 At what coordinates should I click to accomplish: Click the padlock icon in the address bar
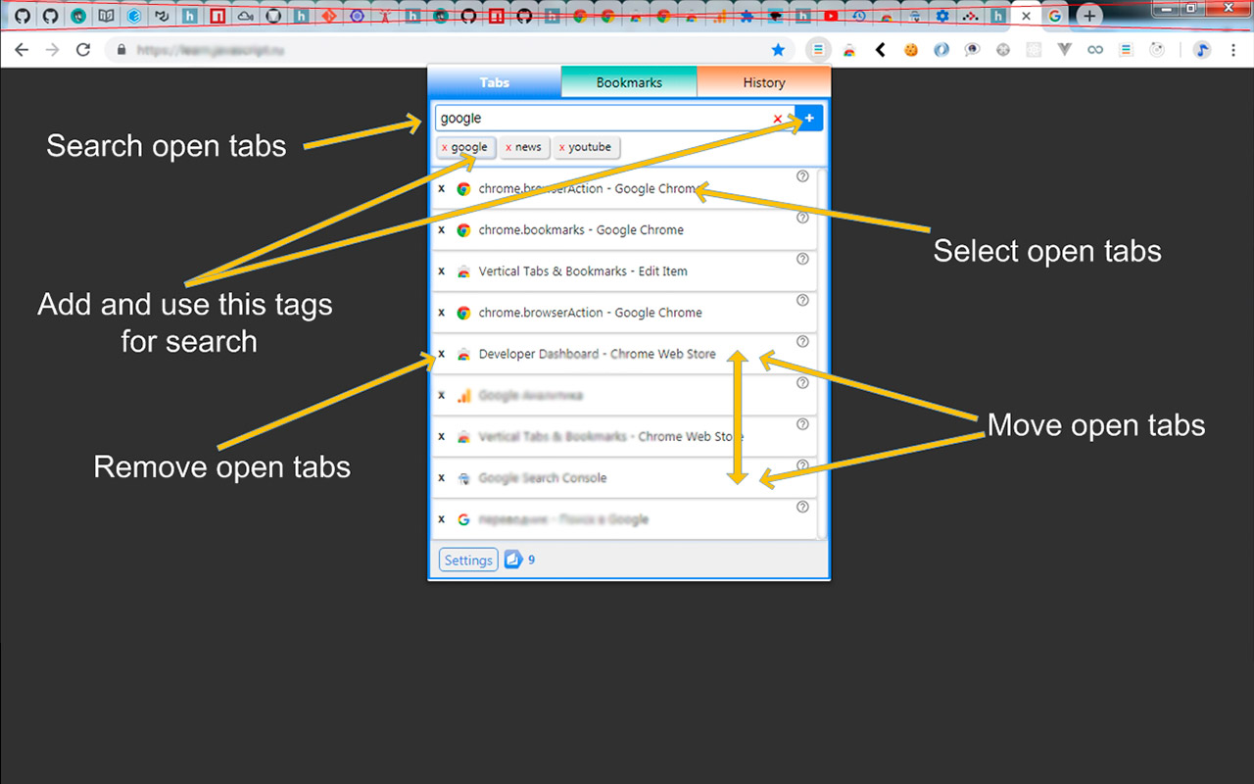tap(121, 49)
